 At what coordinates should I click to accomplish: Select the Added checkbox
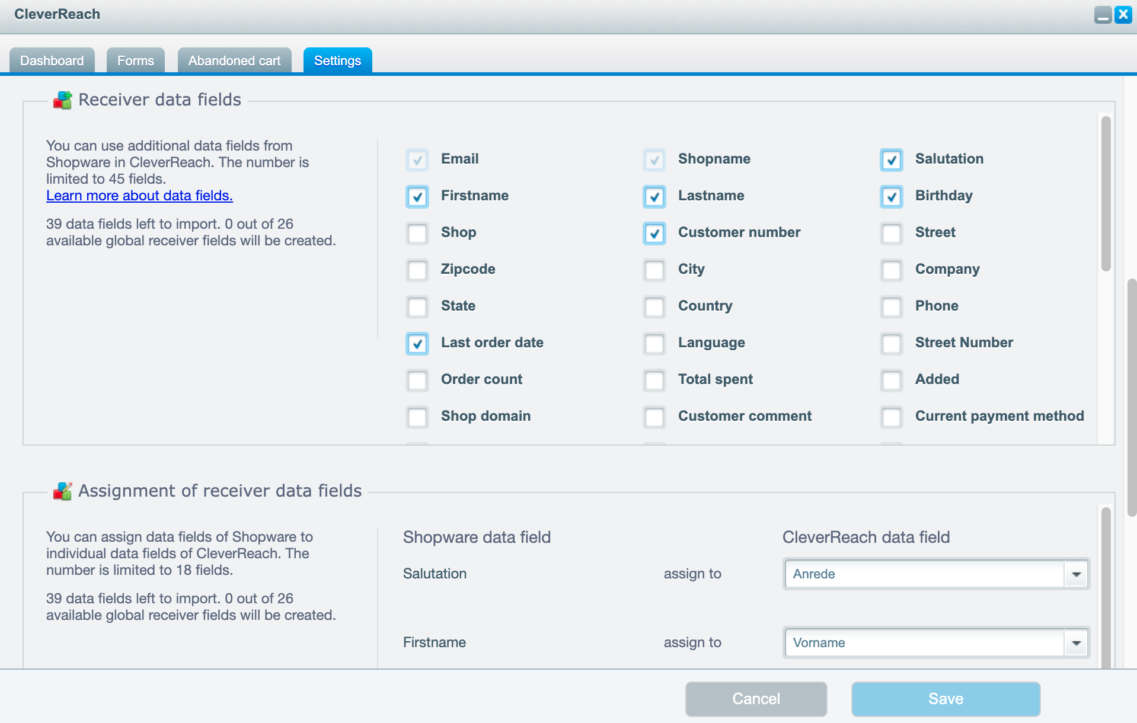tap(892, 380)
